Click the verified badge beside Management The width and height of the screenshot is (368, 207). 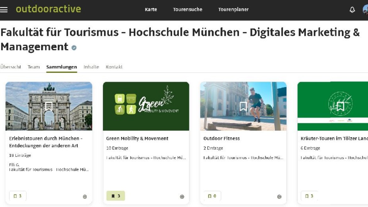click(74, 48)
